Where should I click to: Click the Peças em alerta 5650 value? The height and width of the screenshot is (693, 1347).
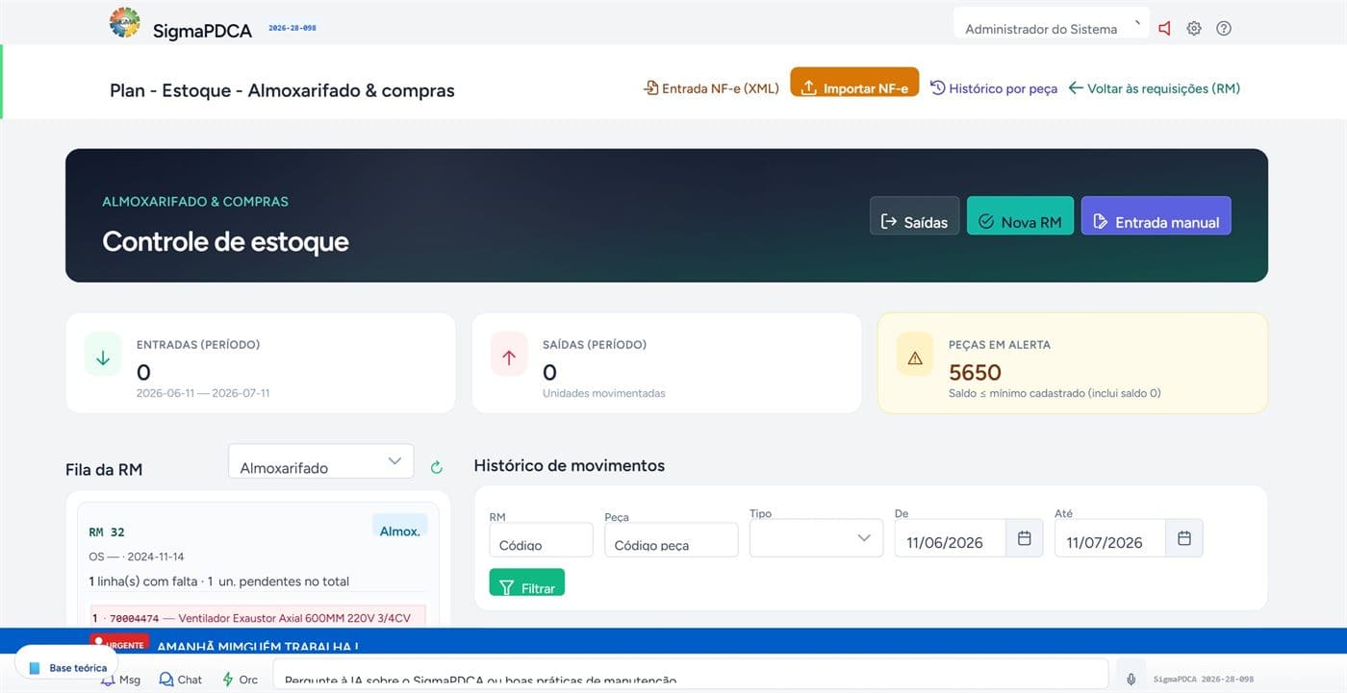[x=975, y=372]
